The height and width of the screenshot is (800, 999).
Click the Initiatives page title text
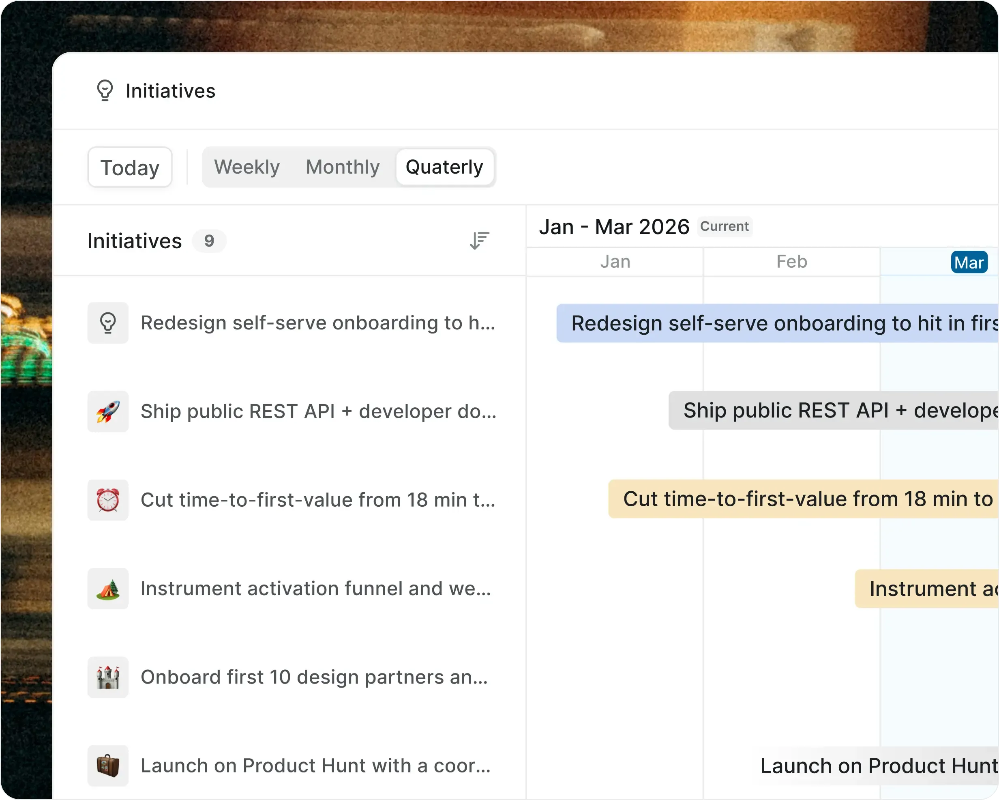coord(171,91)
